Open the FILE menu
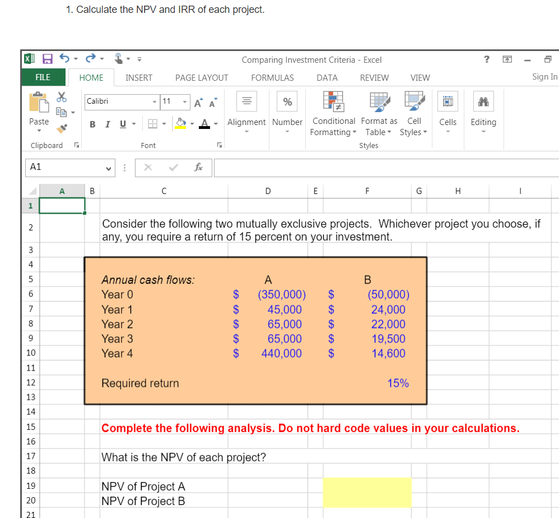This screenshot has width=559, height=518. (x=43, y=77)
